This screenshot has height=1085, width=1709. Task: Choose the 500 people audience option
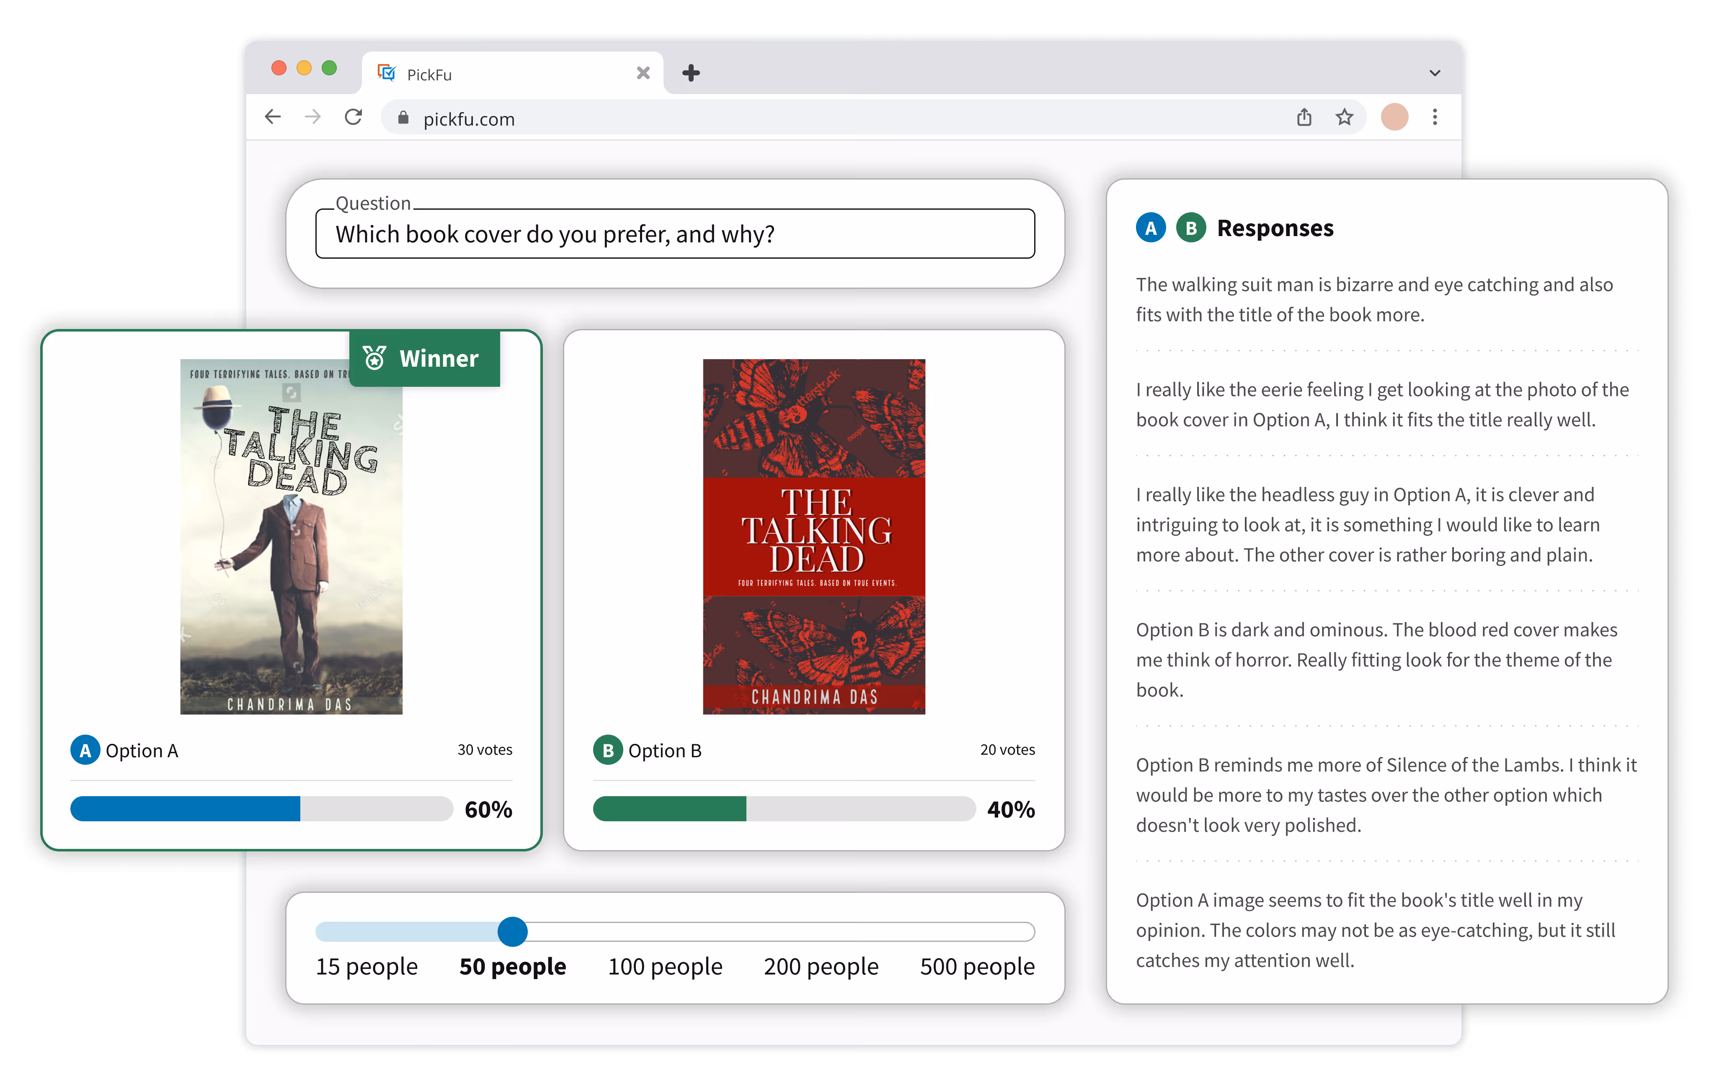pos(976,966)
